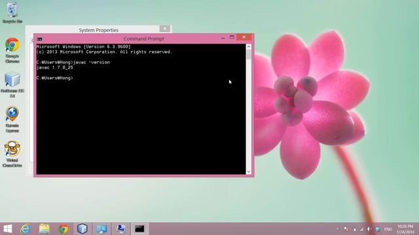
Task: Close the System Properties dialog
Action: (x=165, y=29)
